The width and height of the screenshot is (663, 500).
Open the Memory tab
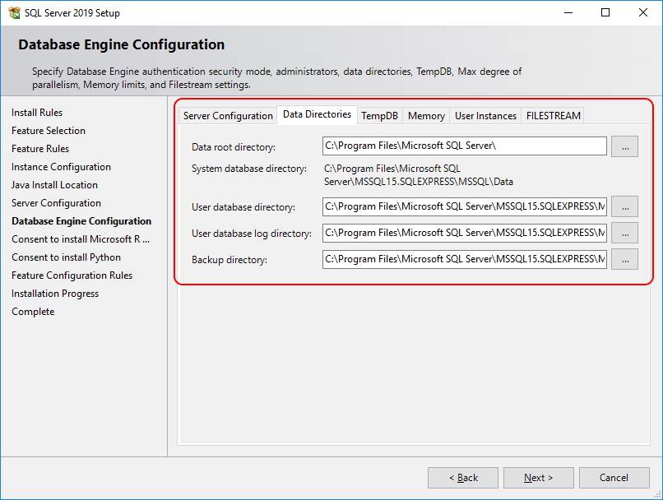pos(426,116)
